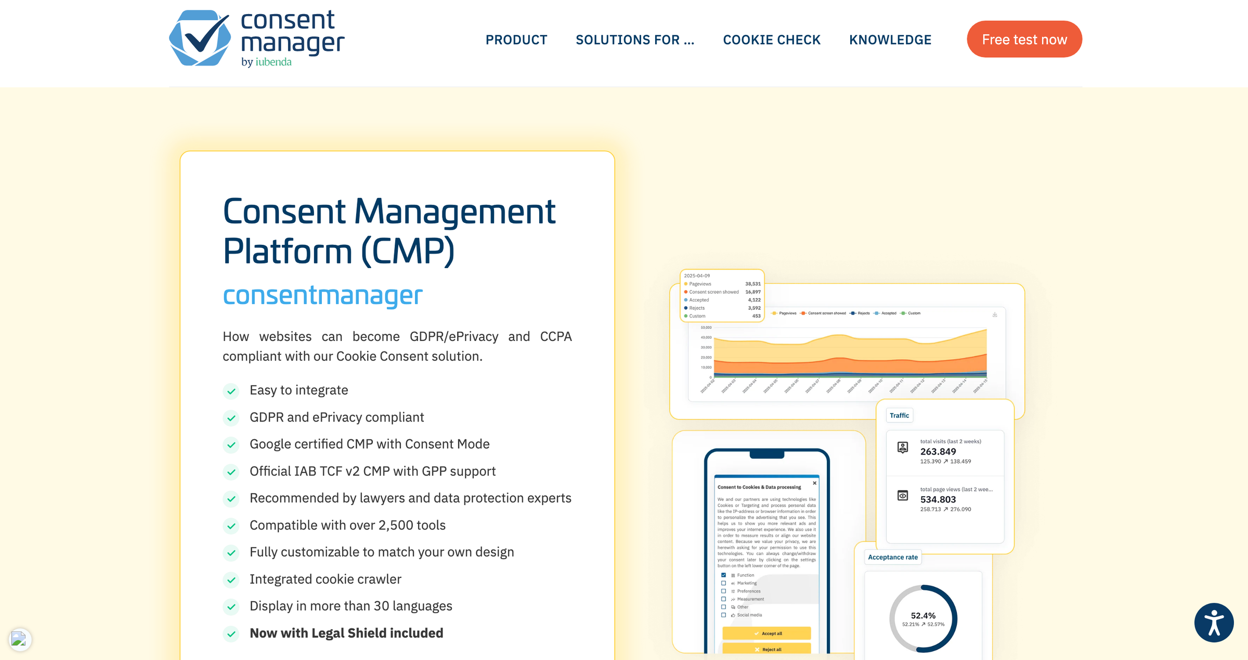This screenshot has height=660, width=1248.
Task: Click 'Official IAB TCF v2 CMP with GPP support'
Action: (373, 471)
